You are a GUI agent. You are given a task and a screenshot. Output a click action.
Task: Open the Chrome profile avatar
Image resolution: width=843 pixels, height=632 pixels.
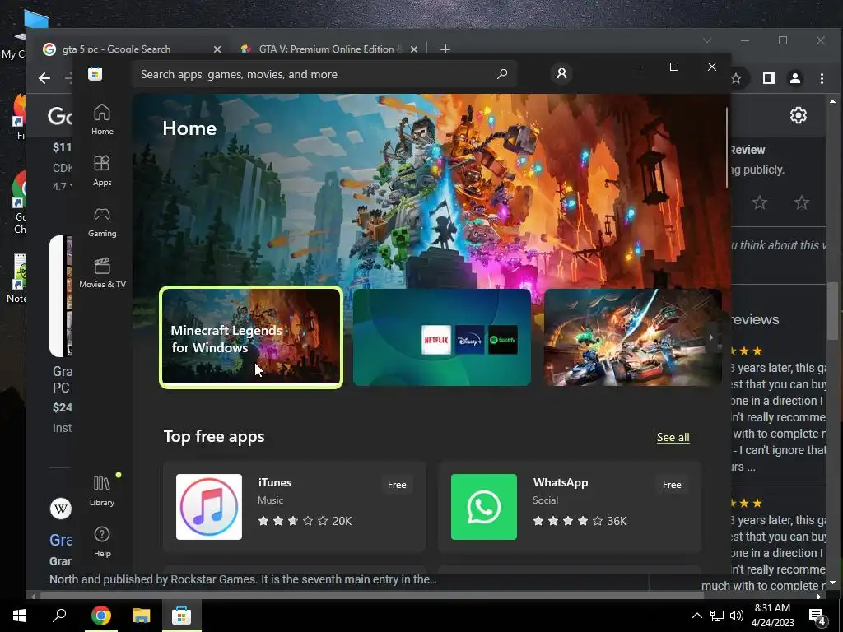[x=795, y=78]
